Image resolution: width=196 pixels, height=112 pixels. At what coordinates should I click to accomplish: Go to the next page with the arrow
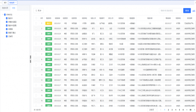[x=194, y=110]
